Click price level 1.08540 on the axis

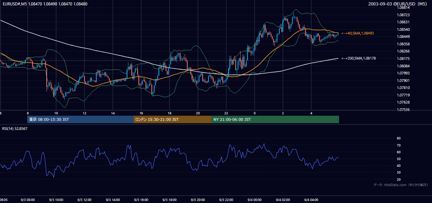click(403, 29)
